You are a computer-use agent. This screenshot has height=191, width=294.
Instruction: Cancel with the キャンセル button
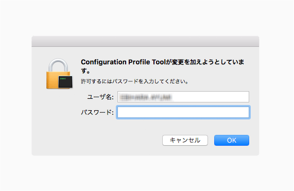(x=185, y=140)
